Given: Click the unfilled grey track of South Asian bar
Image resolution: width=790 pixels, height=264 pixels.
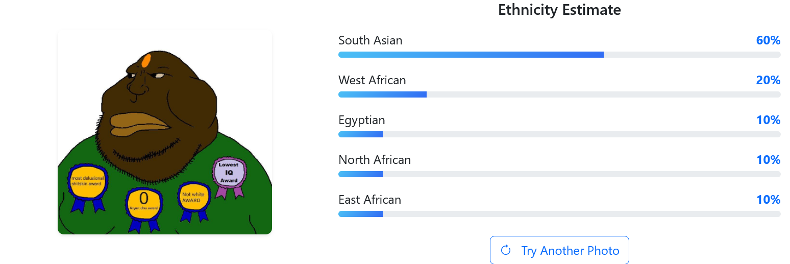Looking at the screenshot, I should click(692, 55).
